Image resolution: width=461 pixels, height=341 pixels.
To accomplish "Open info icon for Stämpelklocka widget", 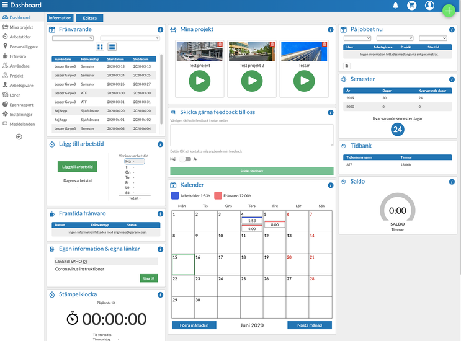I will point(160,294).
